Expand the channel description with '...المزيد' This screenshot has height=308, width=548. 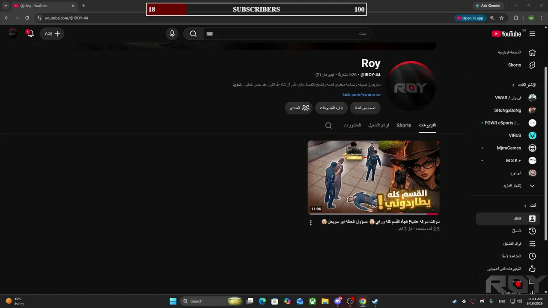pos(239,85)
